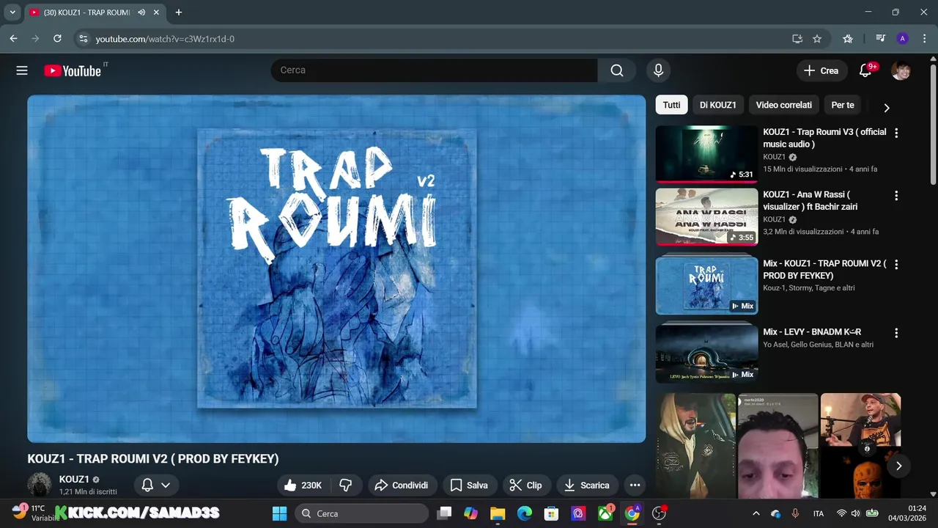Open Mix KOUZ1 TRAP ROUMI V2 thumbnail
The height and width of the screenshot is (528, 938).
(x=706, y=285)
